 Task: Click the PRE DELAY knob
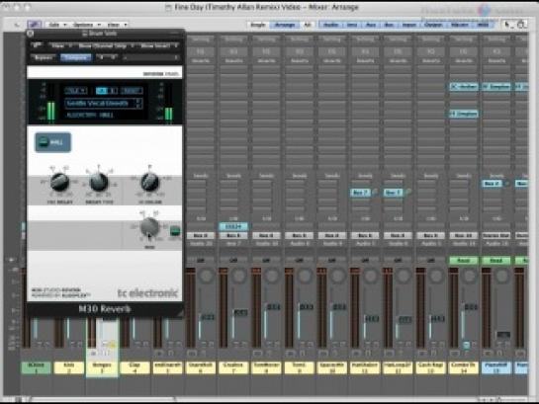click(59, 182)
